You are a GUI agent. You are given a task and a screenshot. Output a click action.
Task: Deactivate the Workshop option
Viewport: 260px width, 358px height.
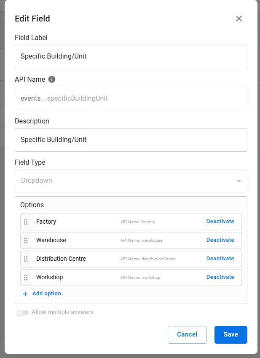[220, 277]
